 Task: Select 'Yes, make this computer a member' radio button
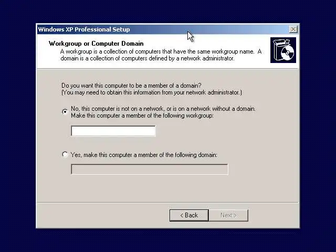coord(65,154)
